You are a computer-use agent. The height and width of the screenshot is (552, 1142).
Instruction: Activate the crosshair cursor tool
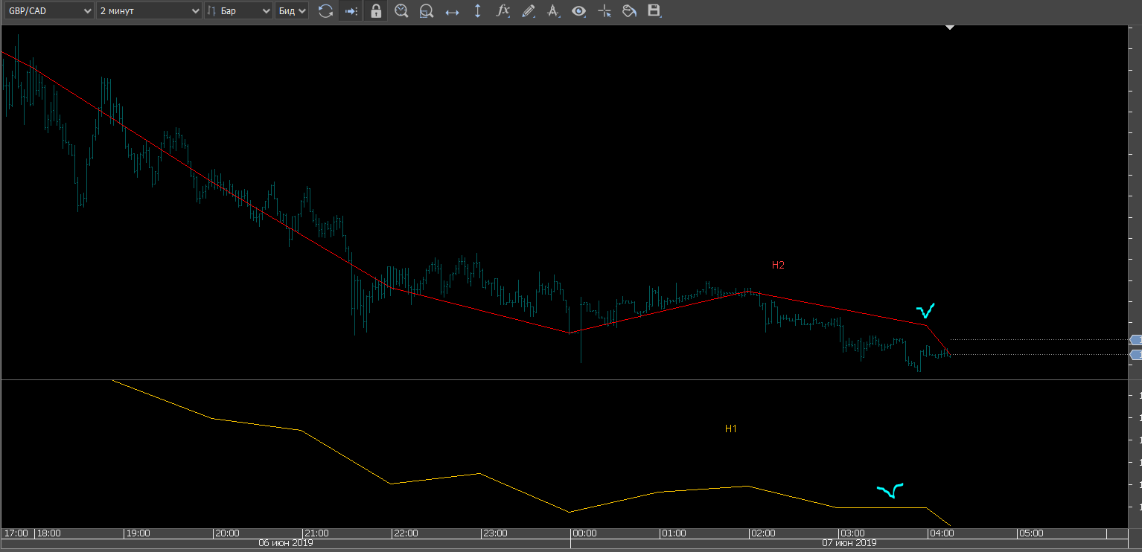coord(605,11)
